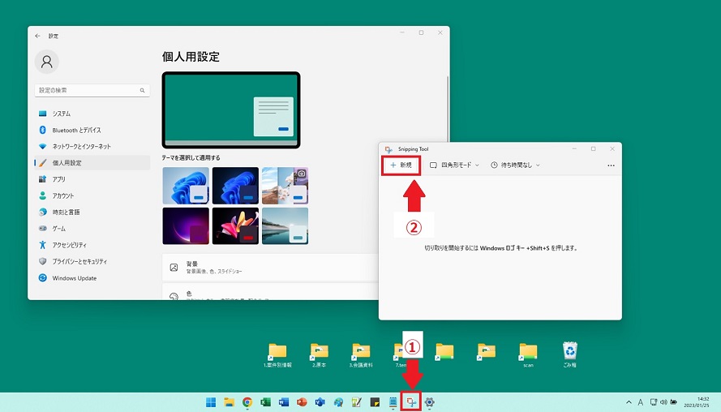
Task: Select the 3.会議資料 desktop folder
Action: tap(361, 354)
